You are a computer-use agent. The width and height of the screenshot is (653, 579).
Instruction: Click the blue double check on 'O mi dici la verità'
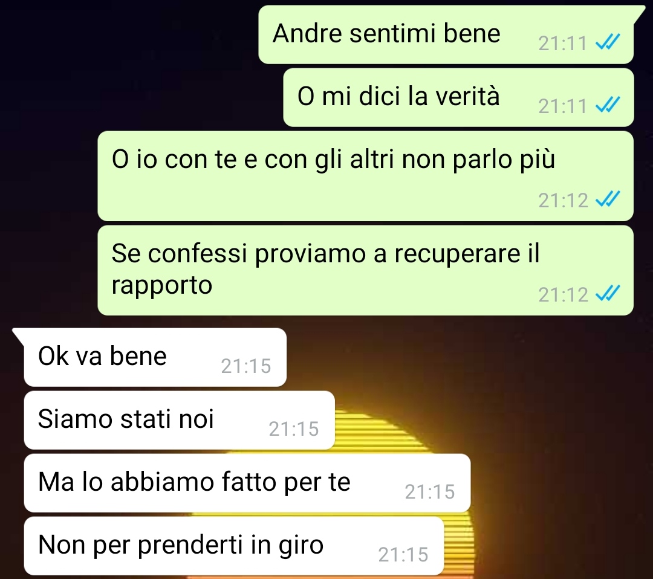(608, 105)
